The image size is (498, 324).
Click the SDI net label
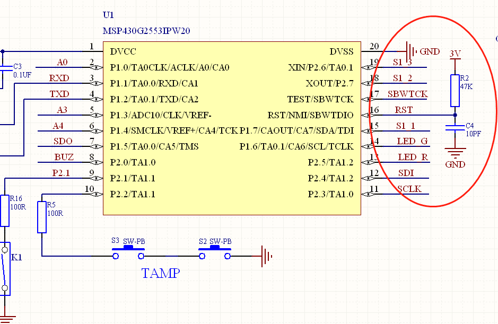406,173
